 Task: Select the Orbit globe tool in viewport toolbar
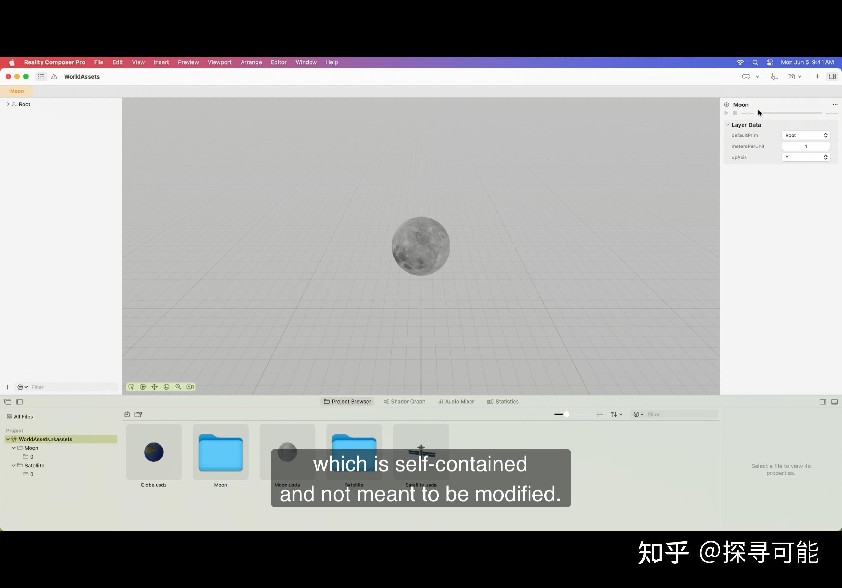click(x=166, y=387)
